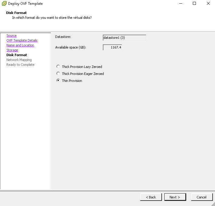Click the Back button
Screen dimensions: 215x206
(151, 197)
